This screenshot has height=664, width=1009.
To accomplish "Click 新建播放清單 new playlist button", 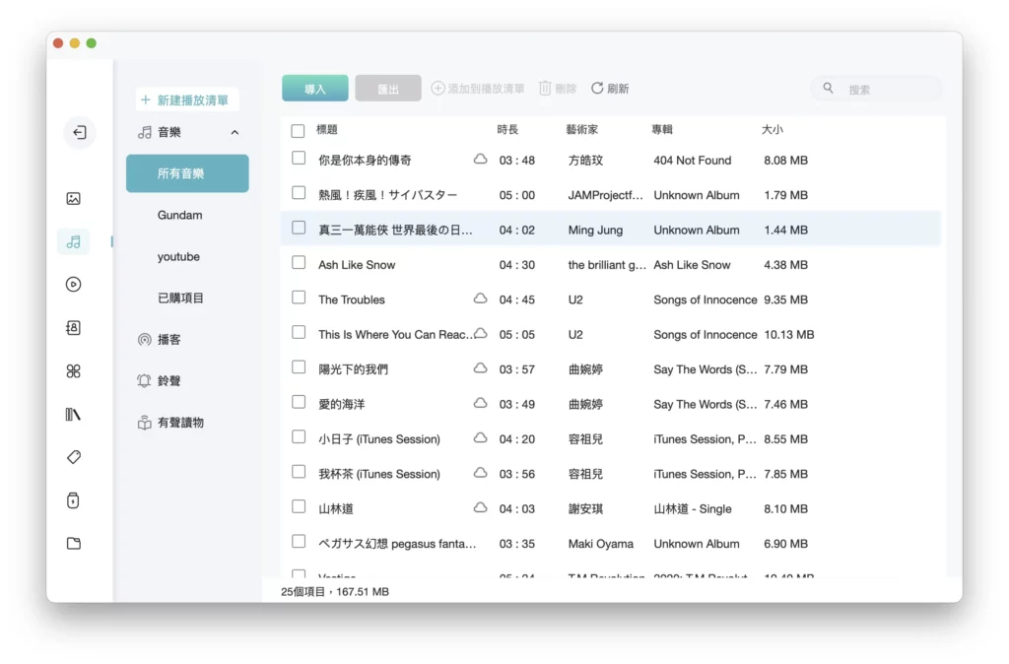I will pos(186,100).
